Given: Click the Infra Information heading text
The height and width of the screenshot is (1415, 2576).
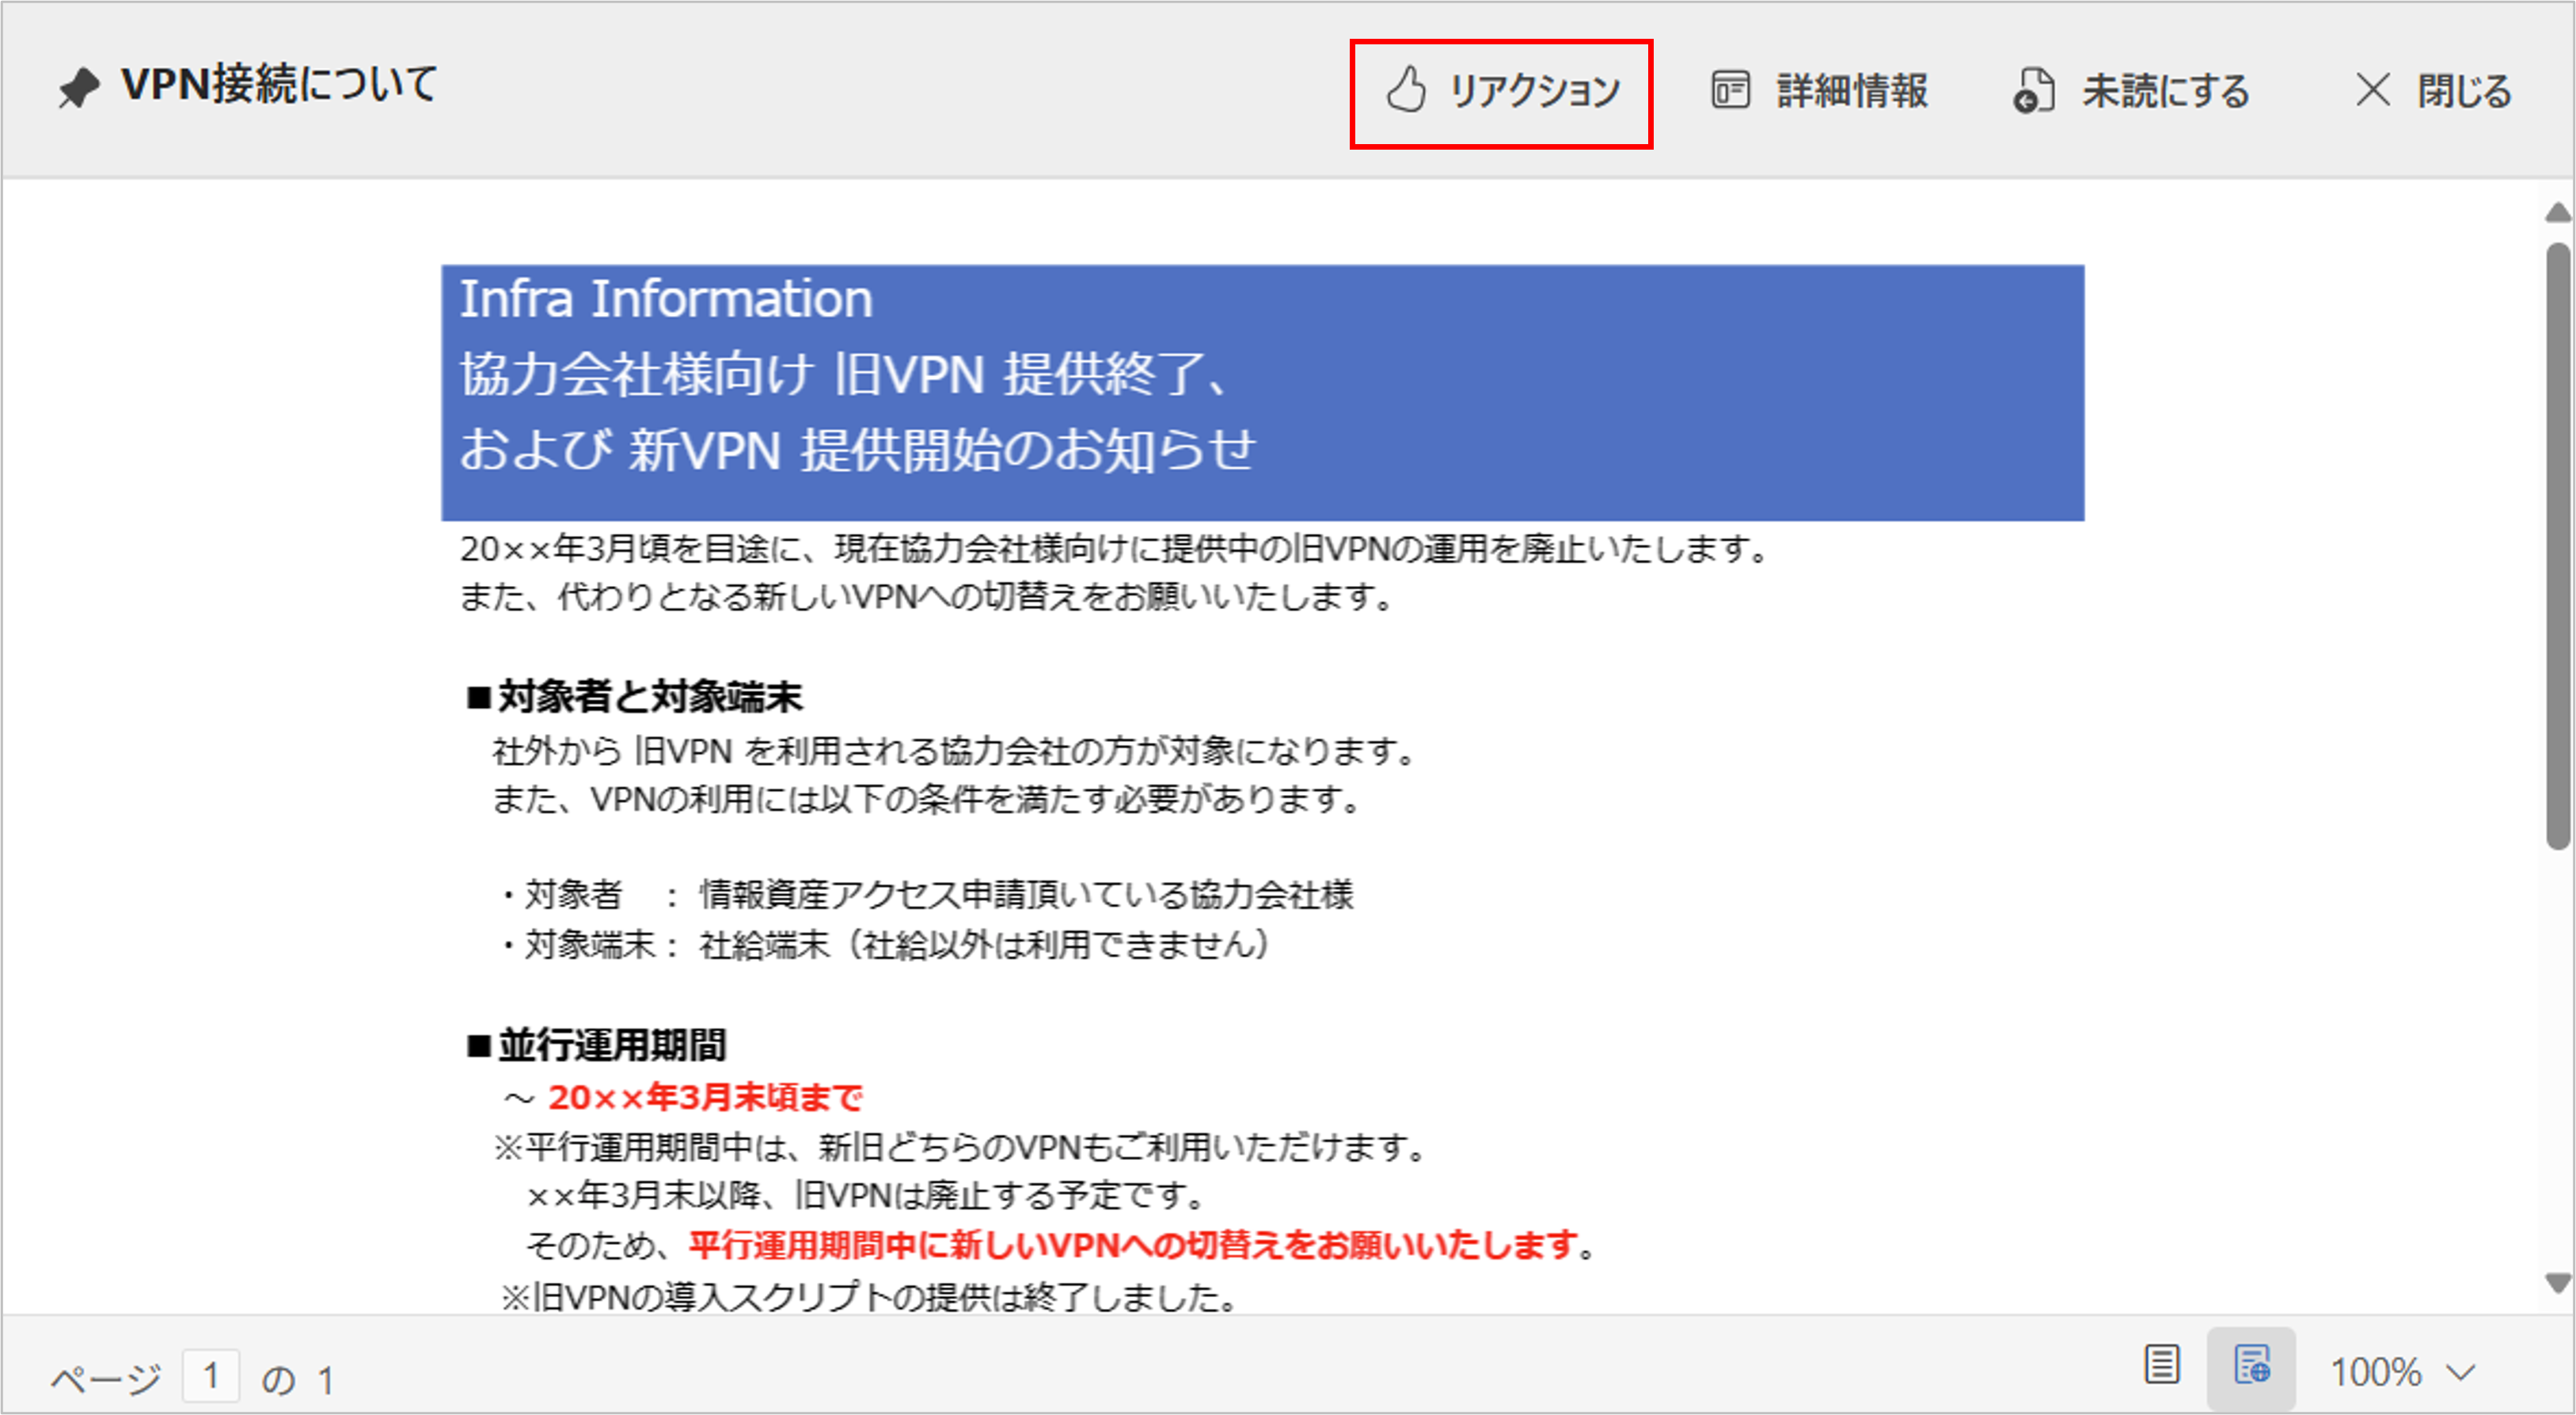Looking at the screenshot, I should [x=666, y=299].
